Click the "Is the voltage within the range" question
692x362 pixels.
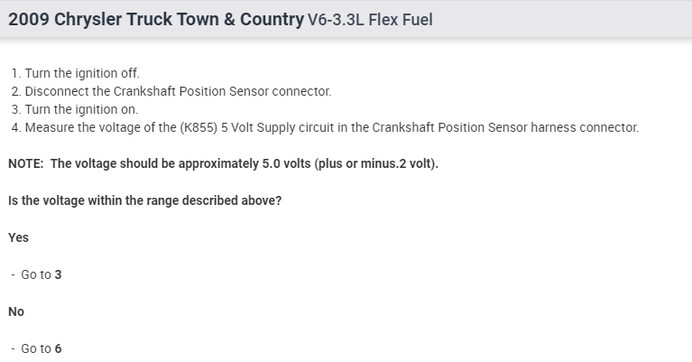[x=144, y=200]
